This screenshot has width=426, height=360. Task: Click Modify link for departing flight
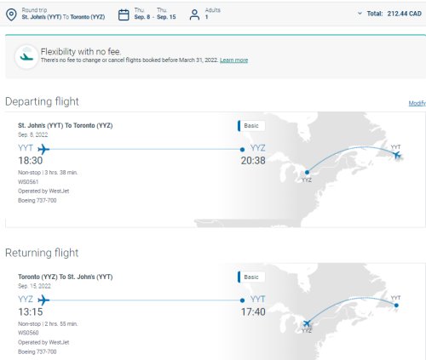click(x=417, y=103)
